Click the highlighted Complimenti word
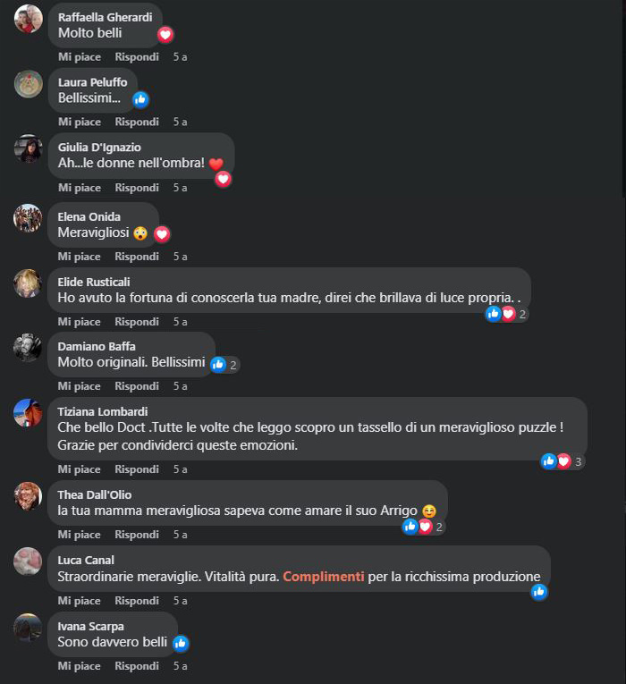The height and width of the screenshot is (684, 626). point(323,577)
